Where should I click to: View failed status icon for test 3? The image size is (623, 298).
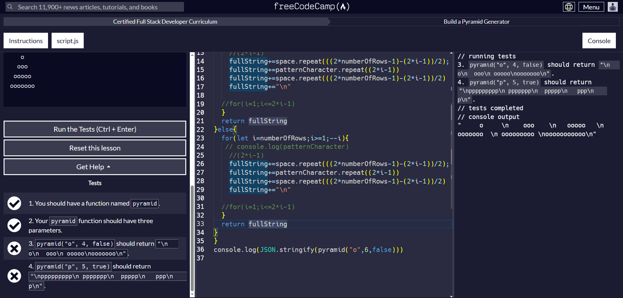click(x=14, y=248)
